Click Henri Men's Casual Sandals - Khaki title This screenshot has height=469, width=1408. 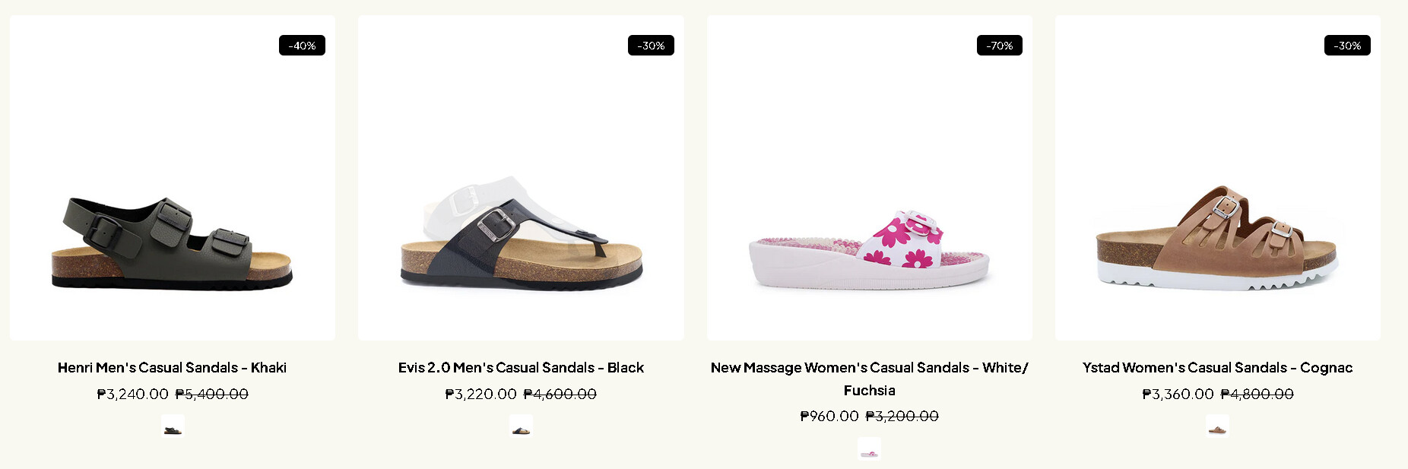click(173, 368)
